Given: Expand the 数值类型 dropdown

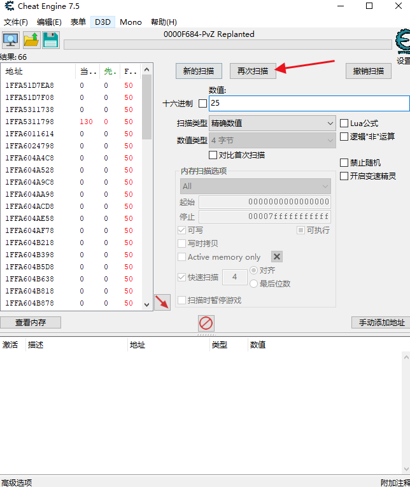Looking at the screenshot, I should tap(272, 140).
